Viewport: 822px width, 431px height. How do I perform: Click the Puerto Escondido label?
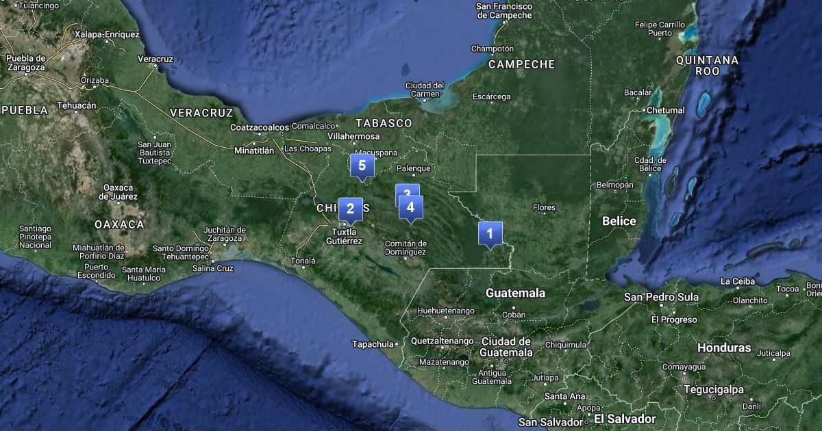[x=97, y=271]
